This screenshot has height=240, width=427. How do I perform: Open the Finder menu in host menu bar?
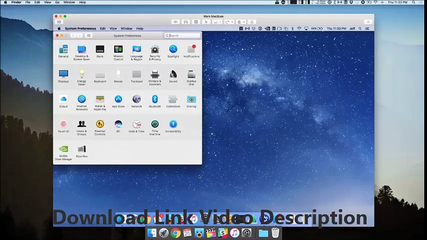tap(16, 2)
